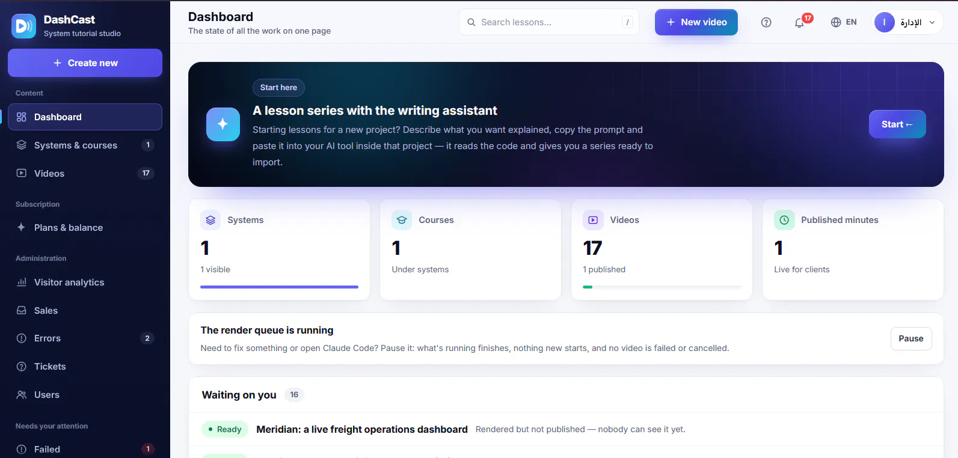Image resolution: width=958 pixels, height=458 pixels.
Task: Click the Create new button
Action: tap(85, 63)
